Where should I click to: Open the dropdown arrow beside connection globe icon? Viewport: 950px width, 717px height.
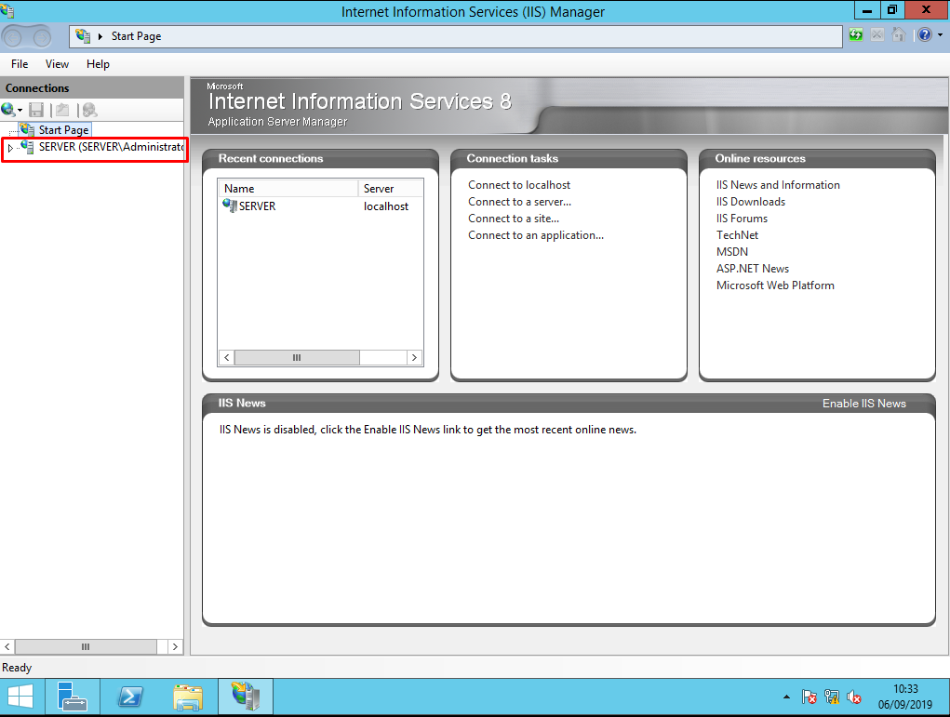[x=20, y=111]
